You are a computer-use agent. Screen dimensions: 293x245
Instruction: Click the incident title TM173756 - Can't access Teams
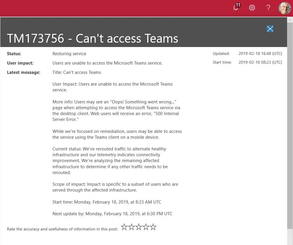tap(93, 38)
